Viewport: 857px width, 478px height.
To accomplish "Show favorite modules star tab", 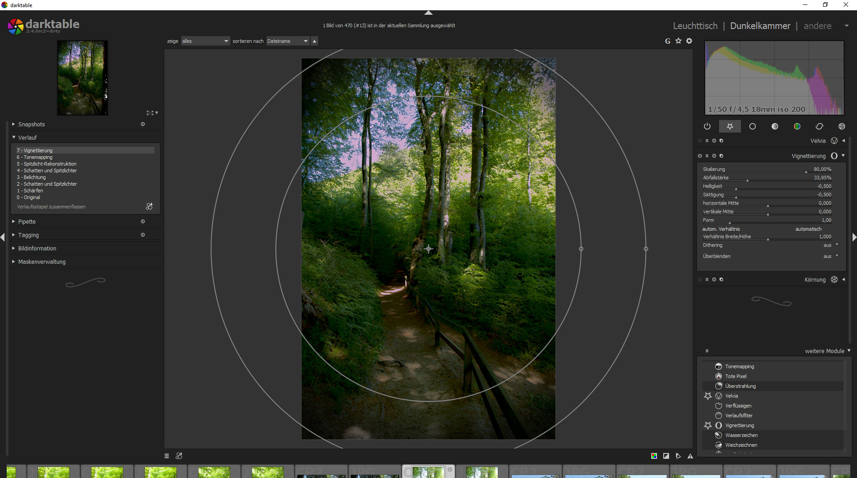I will (x=730, y=126).
